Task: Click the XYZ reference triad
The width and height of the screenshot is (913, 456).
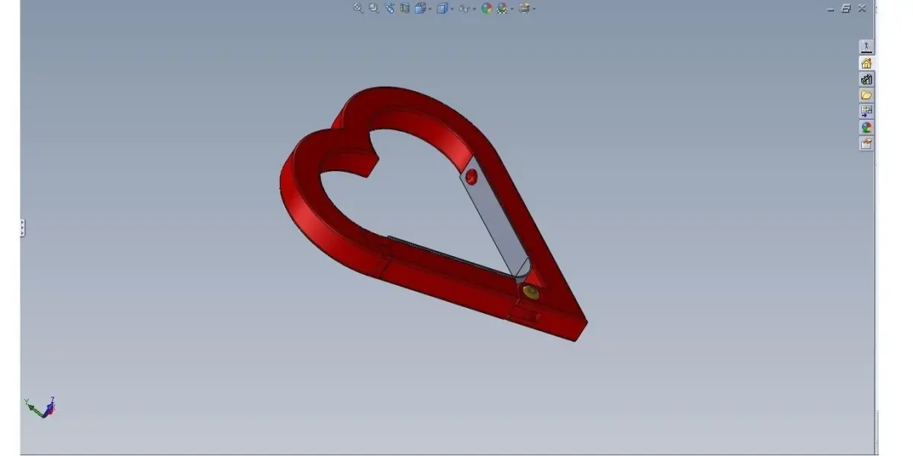Action: (40, 407)
